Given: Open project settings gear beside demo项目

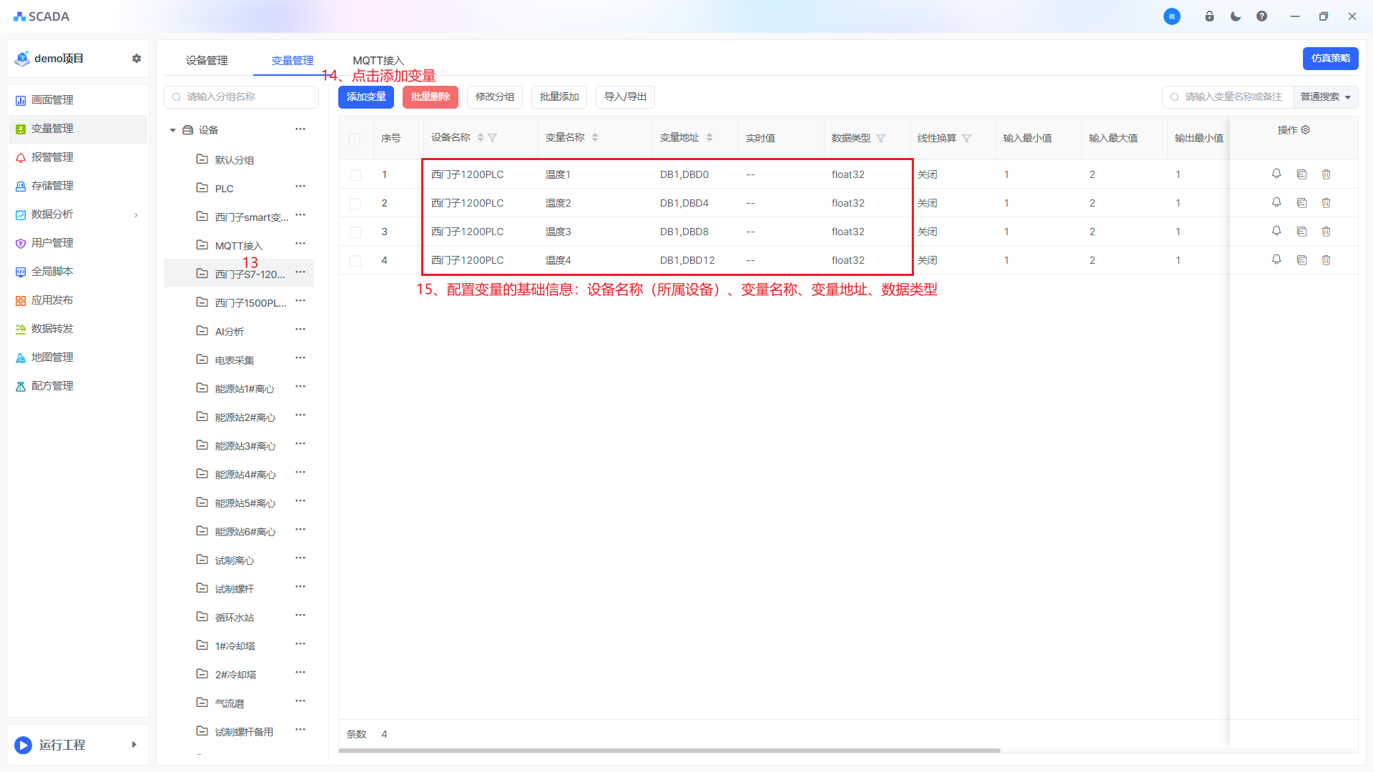Looking at the screenshot, I should click(137, 59).
